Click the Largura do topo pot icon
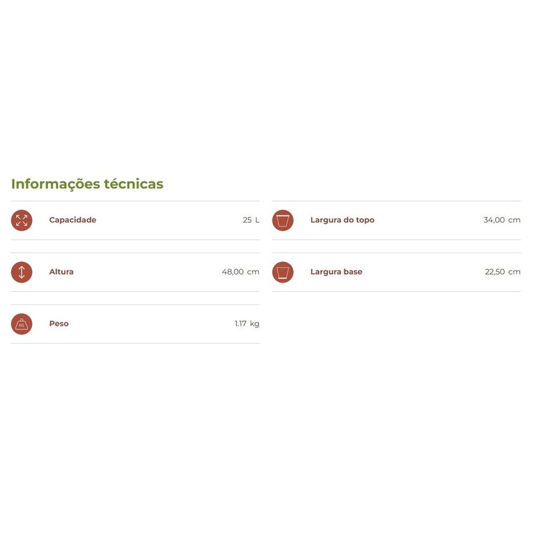This screenshot has height=533, width=533. click(282, 220)
